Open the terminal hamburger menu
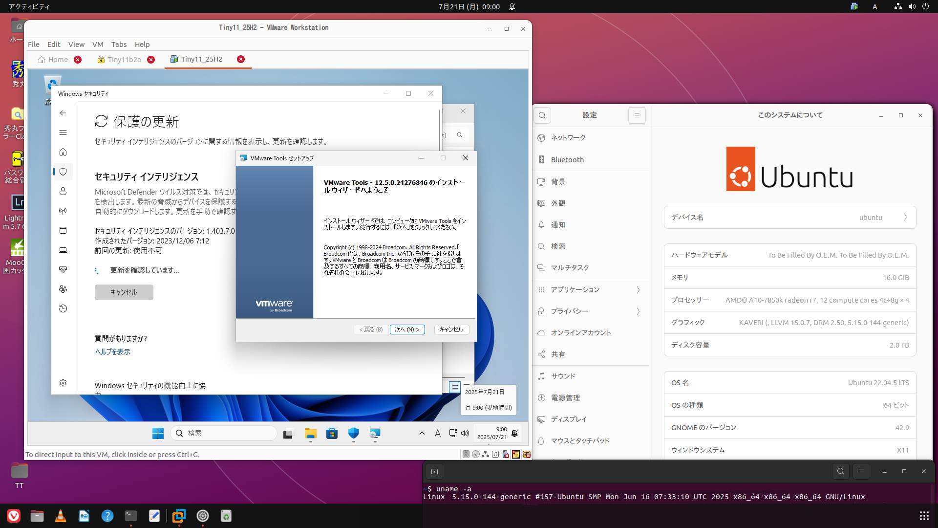The height and width of the screenshot is (528, 938). pos(861,471)
